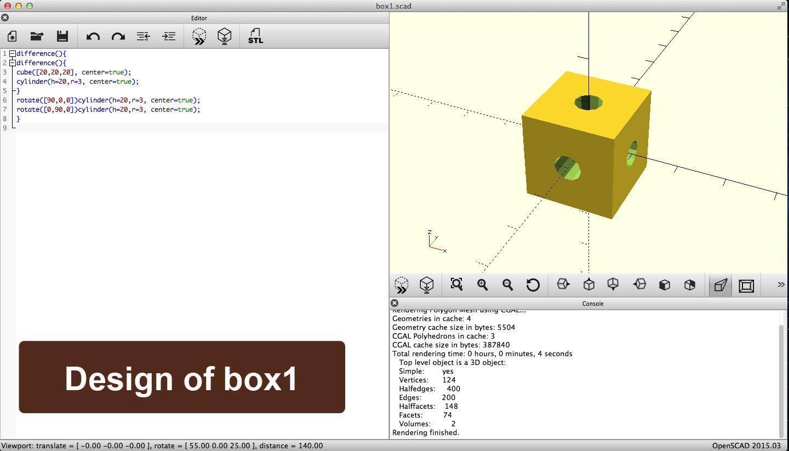Expand the hidden viewer toolbar items chevron
Screen dimensions: 789x451
(x=781, y=285)
